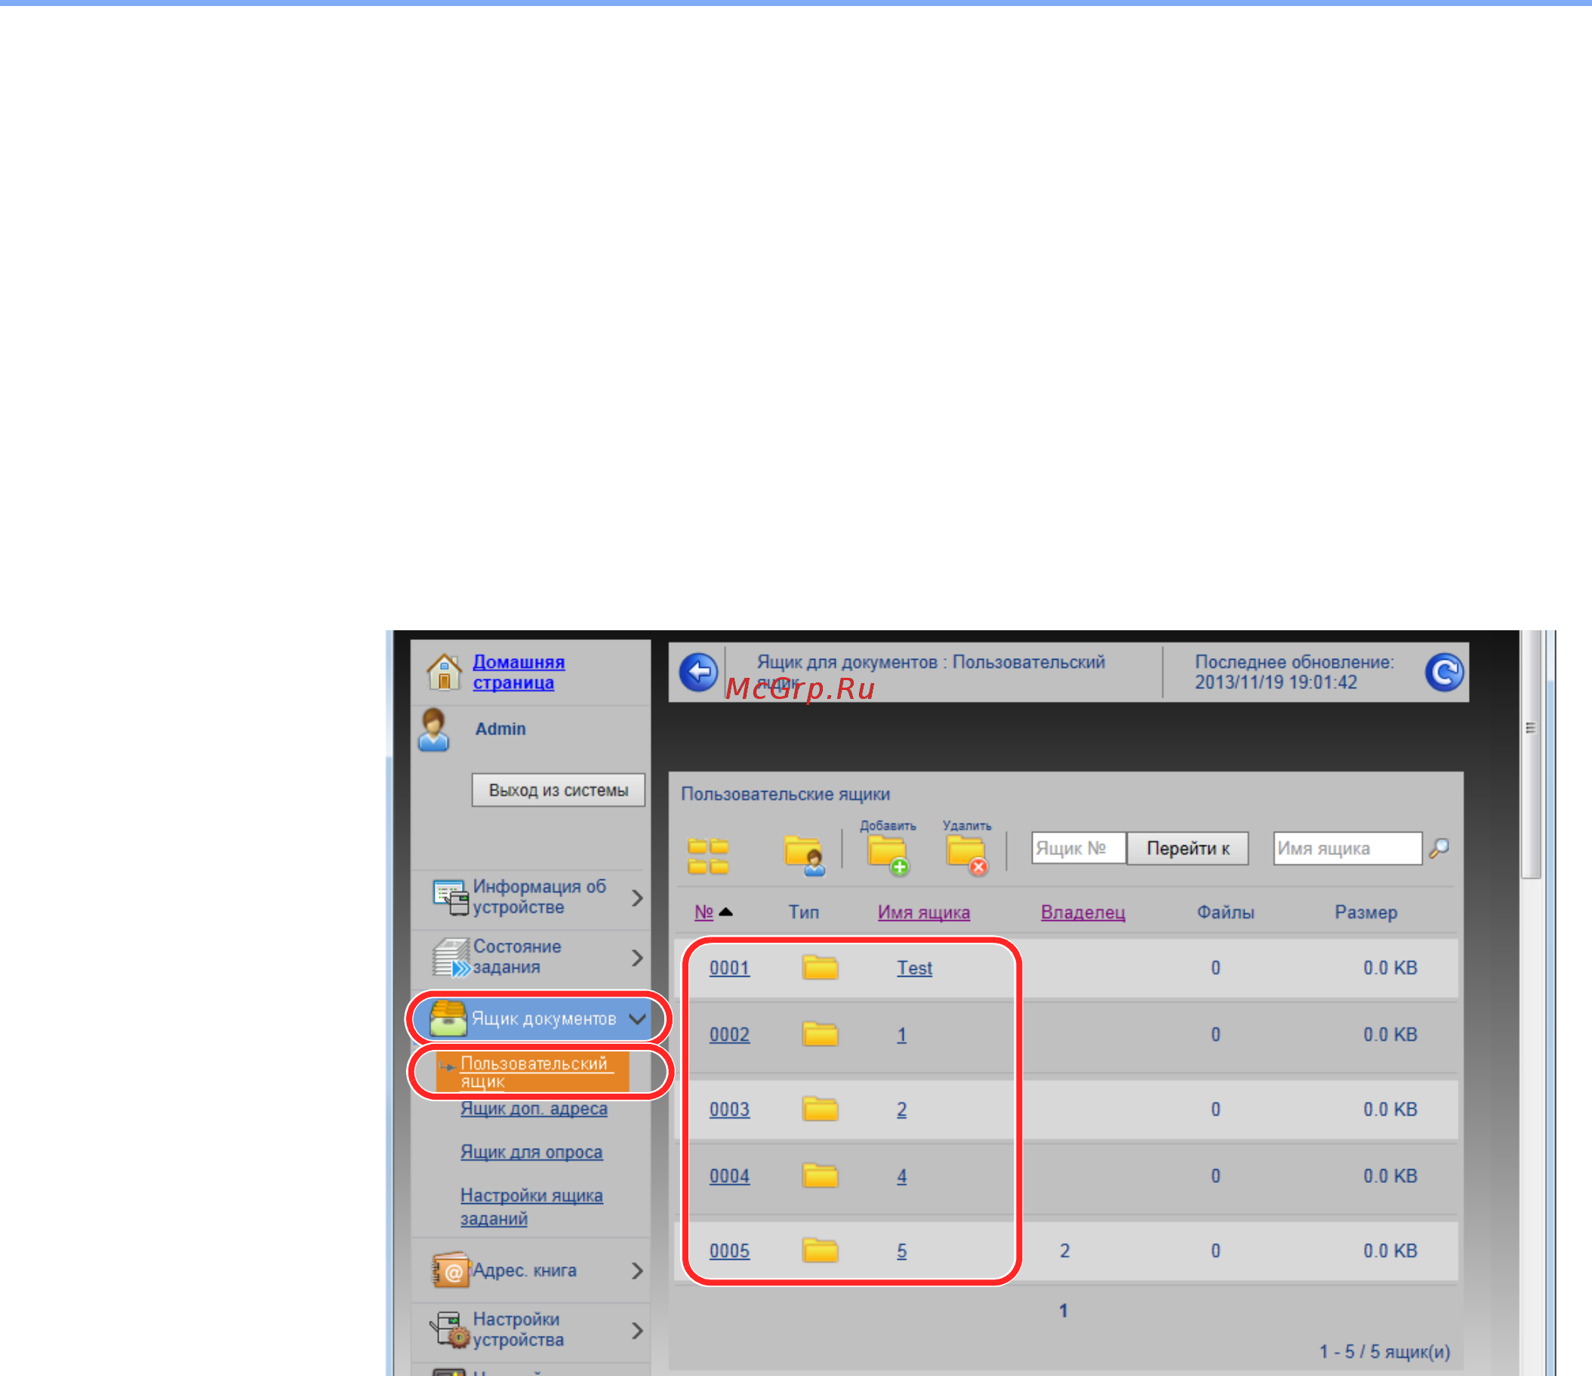The width and height of the screenshot is (1592, 1376).
Task: Open box name link in row 0005
Action: point(902,1251)
